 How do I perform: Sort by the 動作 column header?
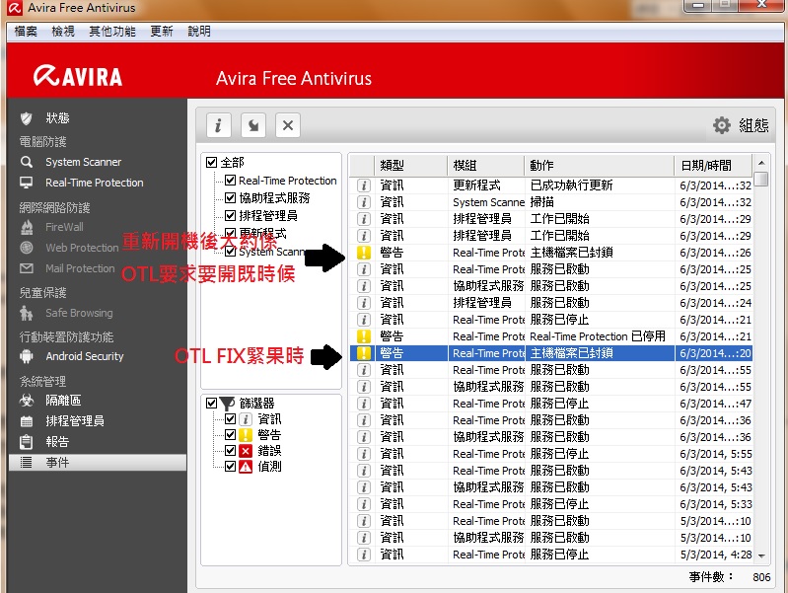coord(599,166)
